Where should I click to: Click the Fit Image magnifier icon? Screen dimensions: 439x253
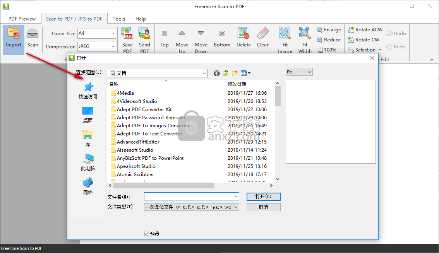click(285, 34)
